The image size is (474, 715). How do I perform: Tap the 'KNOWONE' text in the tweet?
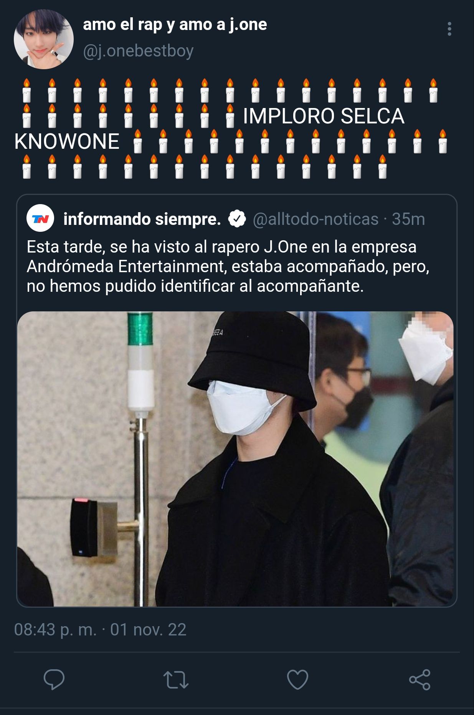click(67, 141)
